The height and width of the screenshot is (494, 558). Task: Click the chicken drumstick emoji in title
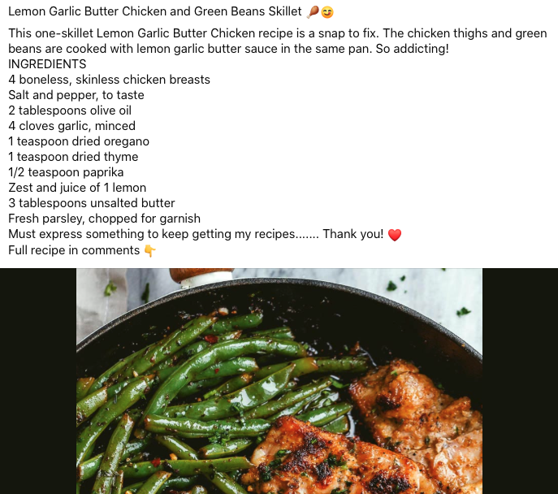pyautogui.click(x=313, y=12)
